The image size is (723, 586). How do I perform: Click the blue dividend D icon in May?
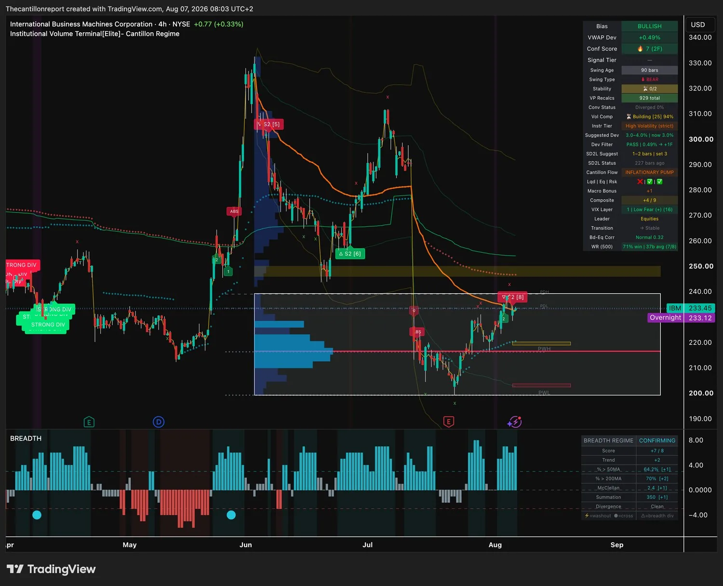(159, 422)
